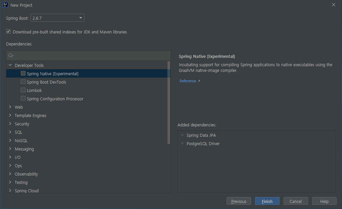Enable the Spring Boot DevTools checkbox
The width and height of the screenshot is (342, 209).
pyautogui.click(x=23, y=82)
